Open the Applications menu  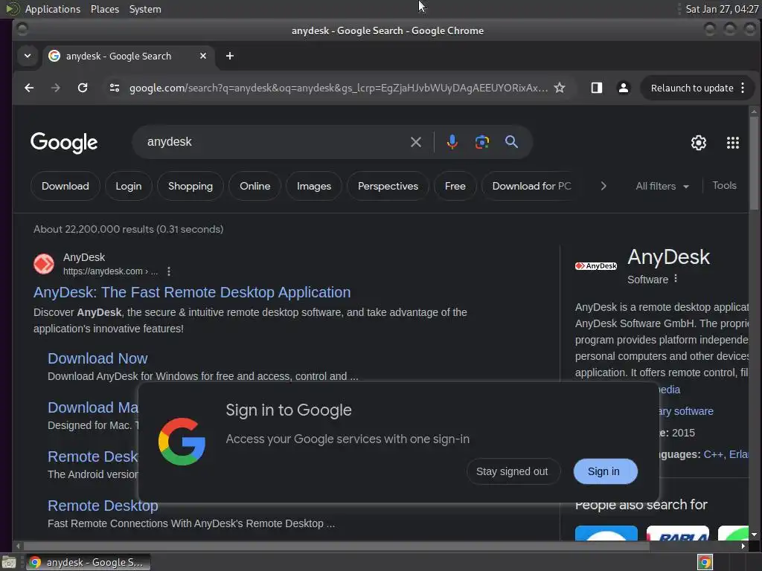pos(53,9)
